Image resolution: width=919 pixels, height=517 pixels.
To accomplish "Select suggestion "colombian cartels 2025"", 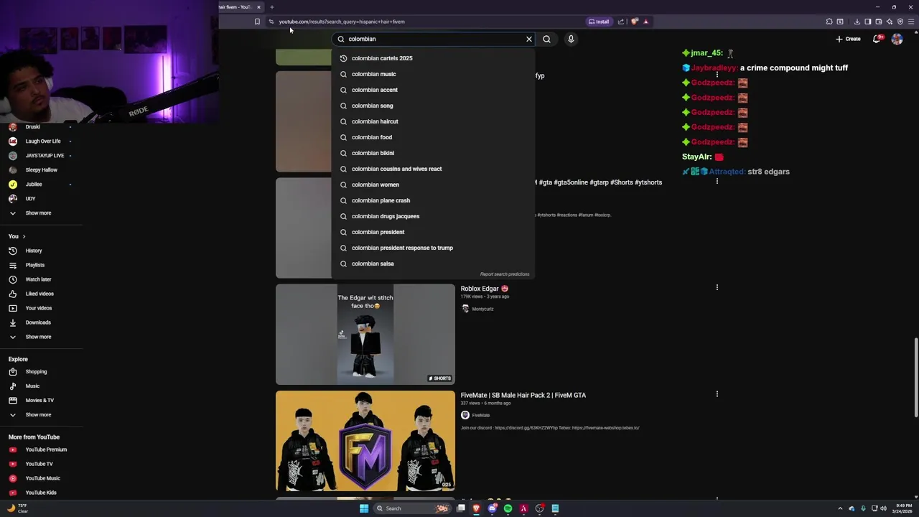I will [433, 58].
